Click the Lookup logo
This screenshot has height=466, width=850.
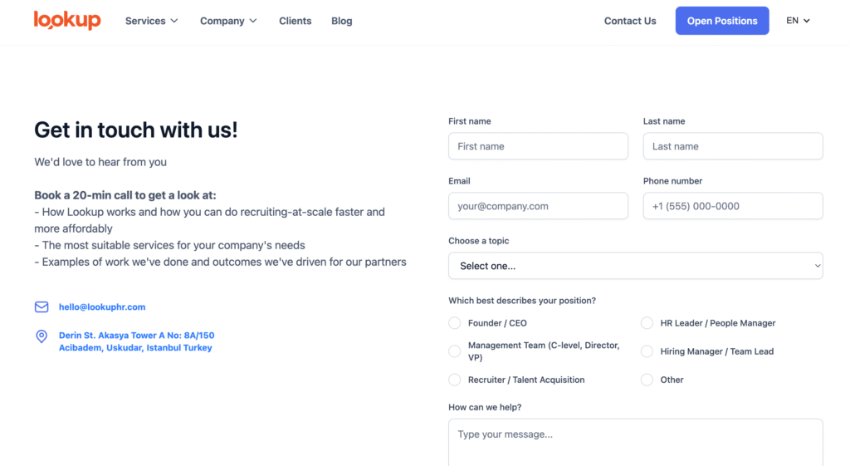[67, 21]
